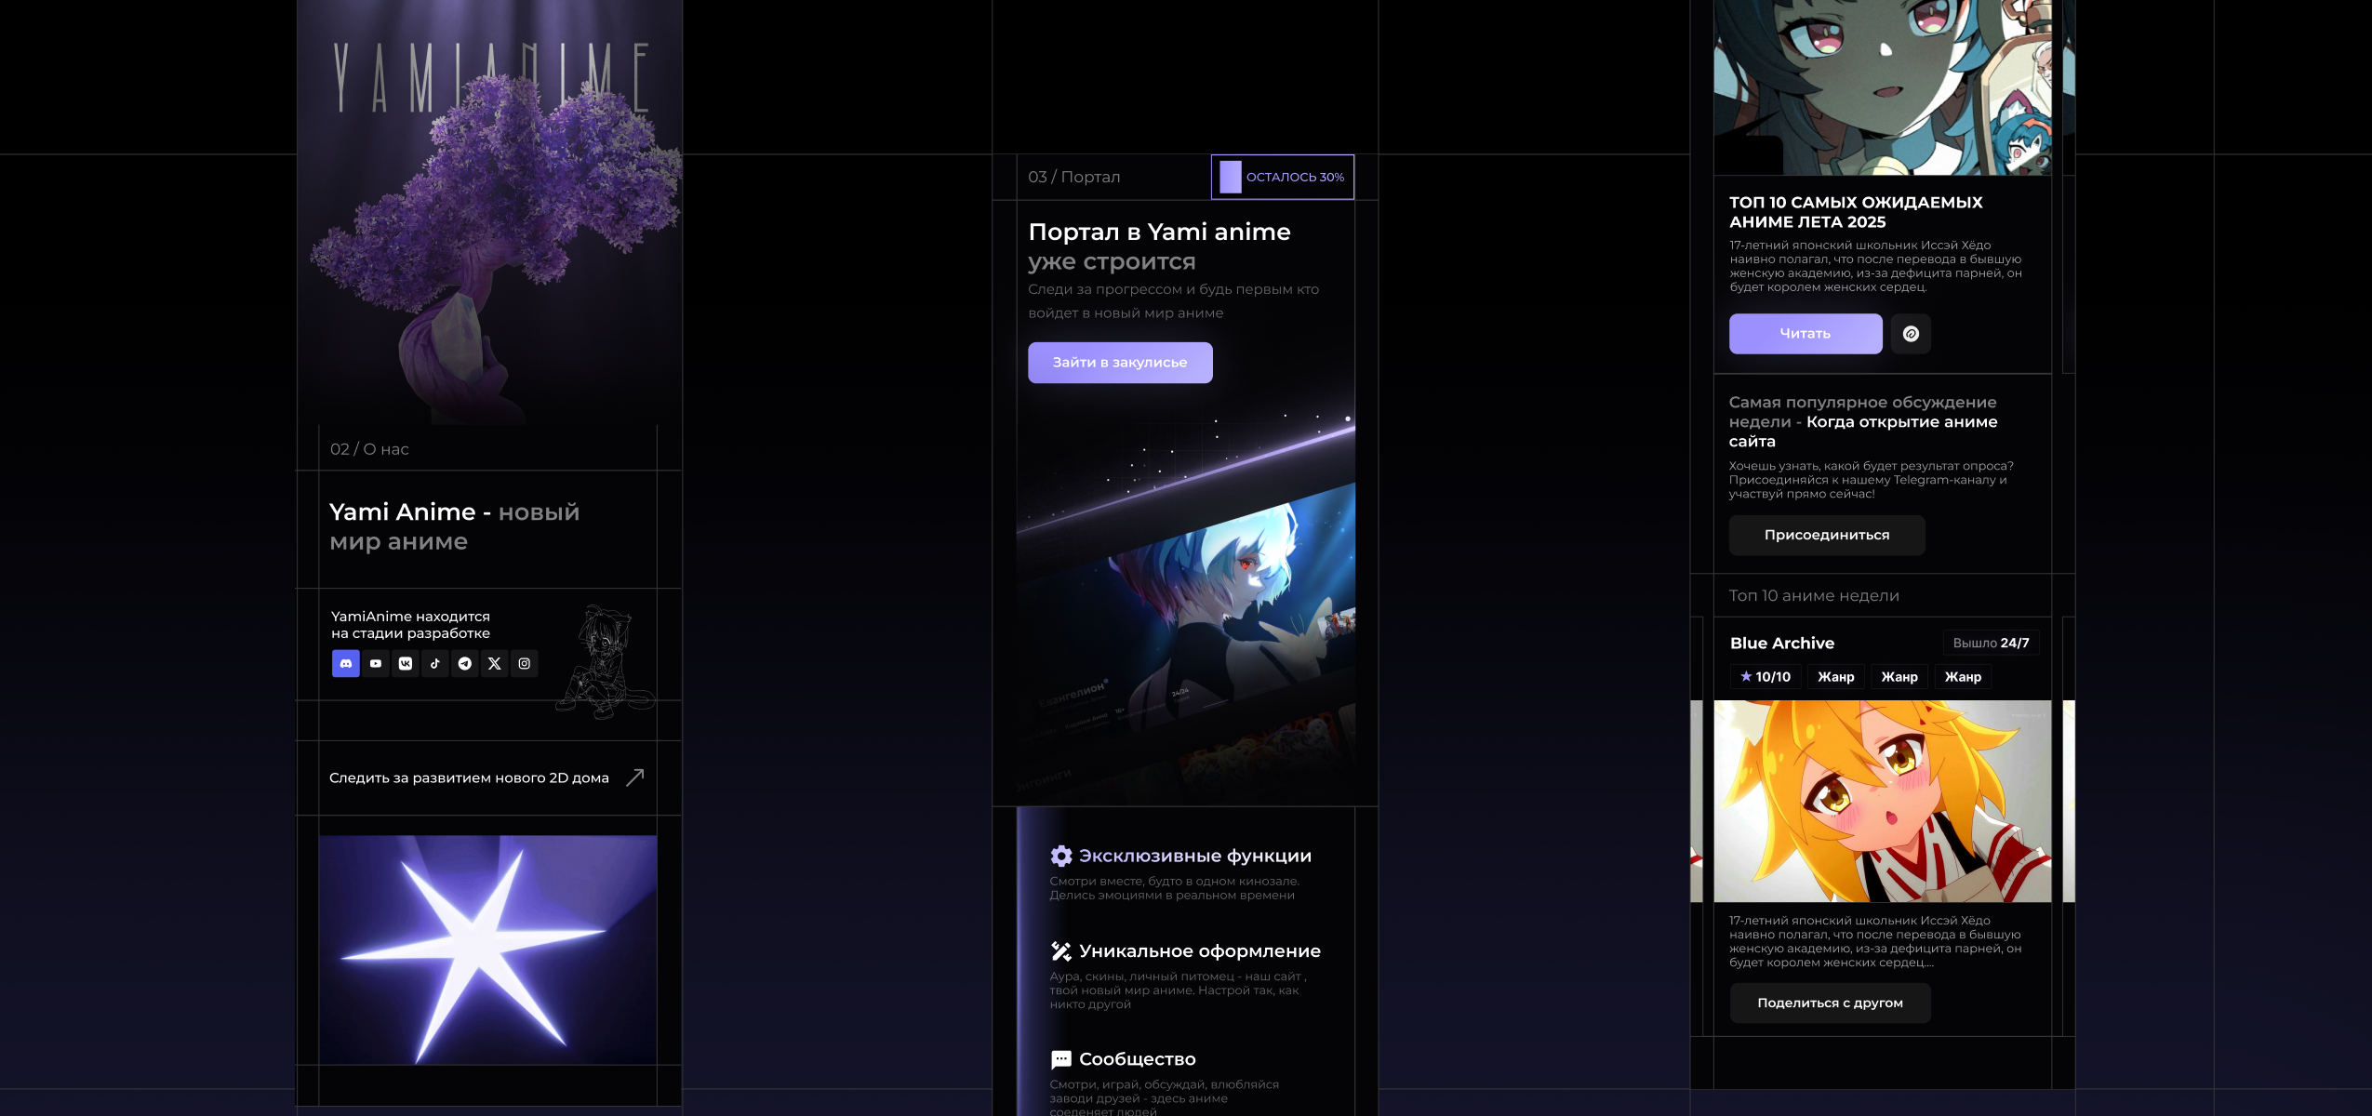The image size is (2372, 1116).
Task: Open the Discord social link icon
Action: click(x=345, y=663)
